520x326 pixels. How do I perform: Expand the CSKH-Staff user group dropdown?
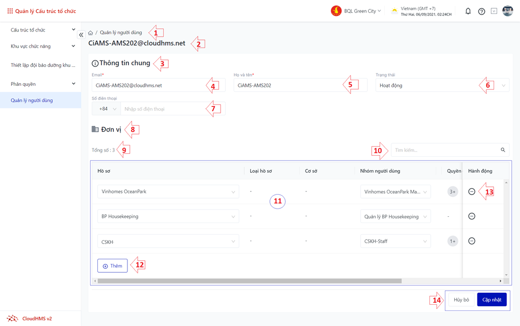coord(395,241)
